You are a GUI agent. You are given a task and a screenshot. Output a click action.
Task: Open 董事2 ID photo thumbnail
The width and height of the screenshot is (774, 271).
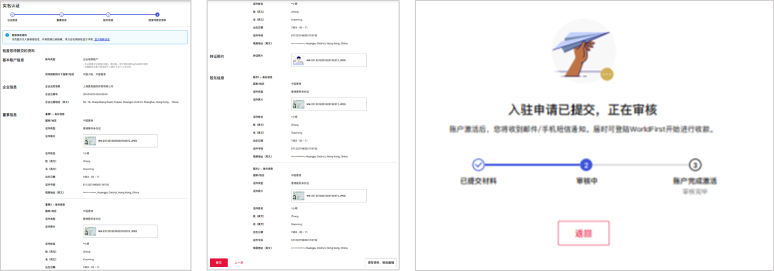[90, 231]
